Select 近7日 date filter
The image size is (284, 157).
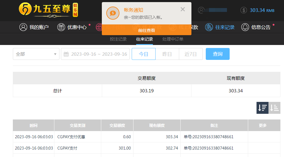[191, 54]
